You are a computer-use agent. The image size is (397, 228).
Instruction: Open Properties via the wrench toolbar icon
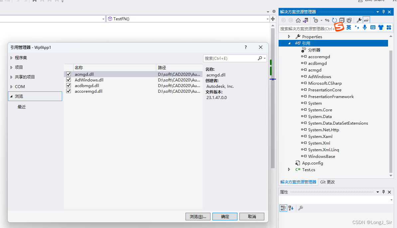pyautogui.click(x=359, y=20)
